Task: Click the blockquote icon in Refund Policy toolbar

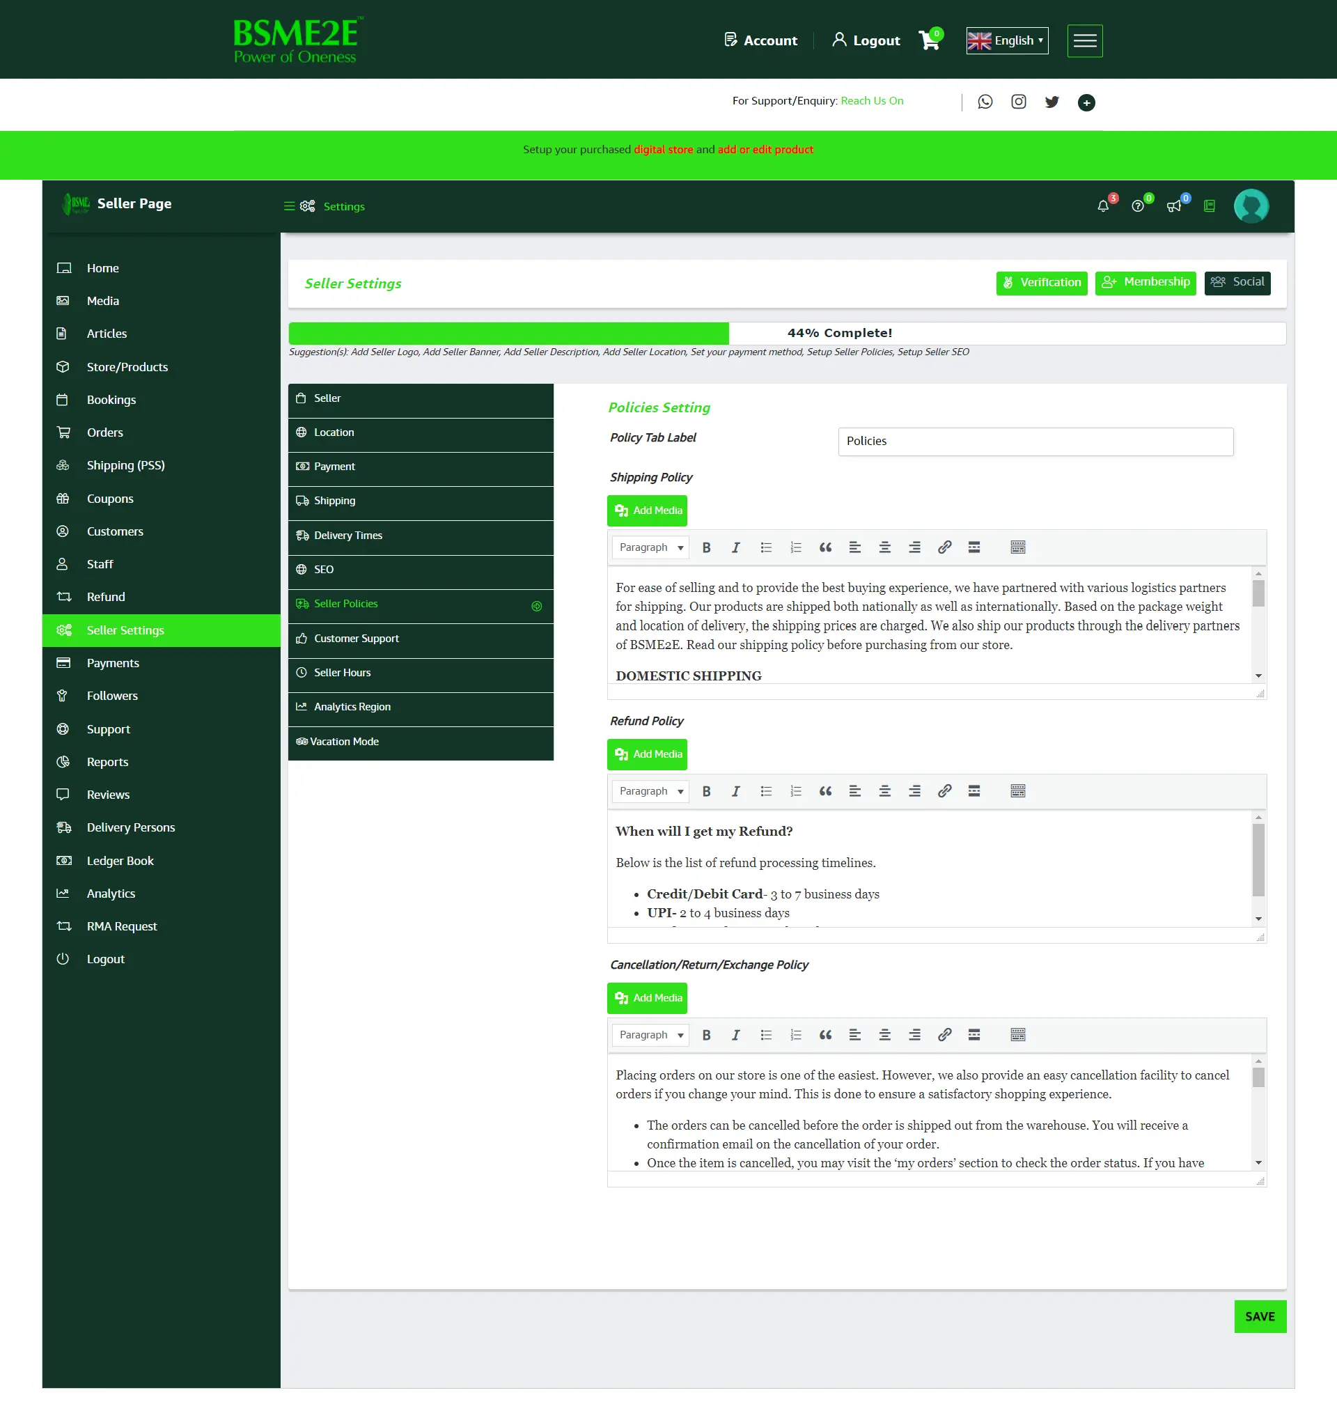Action: pyautogui.click(x=825, y=791)
